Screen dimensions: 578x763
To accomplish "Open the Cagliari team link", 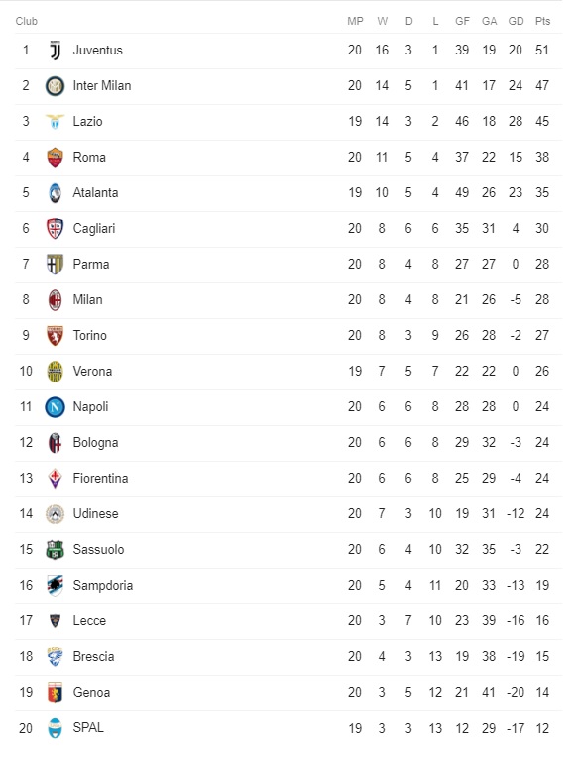I will [94, 228].
